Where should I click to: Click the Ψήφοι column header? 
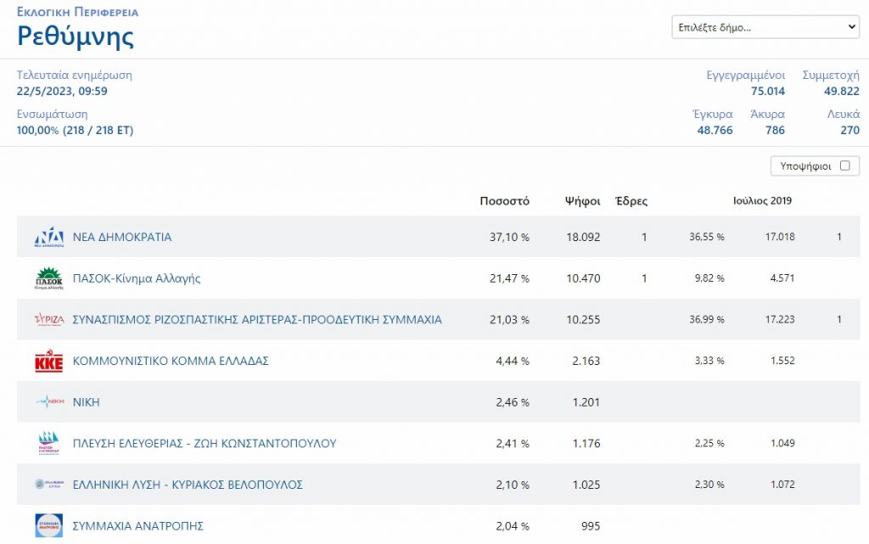(582, 201)
